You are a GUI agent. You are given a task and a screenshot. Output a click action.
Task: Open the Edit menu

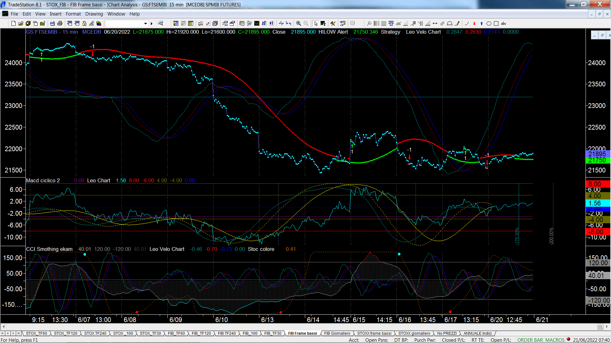pos(27,14)
